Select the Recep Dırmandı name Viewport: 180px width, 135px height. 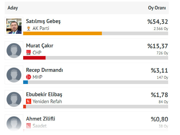[44, 70]
